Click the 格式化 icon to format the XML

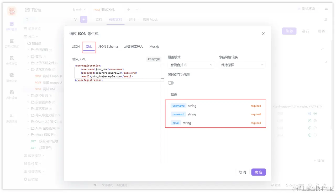point(154,59)
